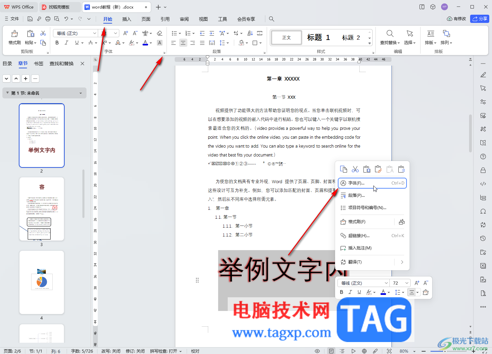The width and height of the screenshot is (492, 354).
Task: Switch to the 视图 ribbon tab
Action: tap(203, 19)
